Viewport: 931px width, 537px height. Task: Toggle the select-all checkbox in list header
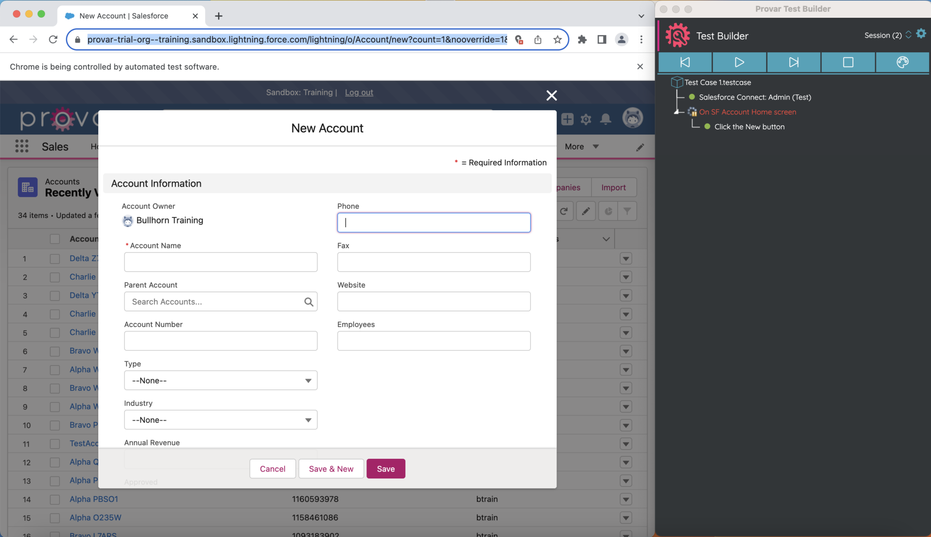click(x=55, y=239)
